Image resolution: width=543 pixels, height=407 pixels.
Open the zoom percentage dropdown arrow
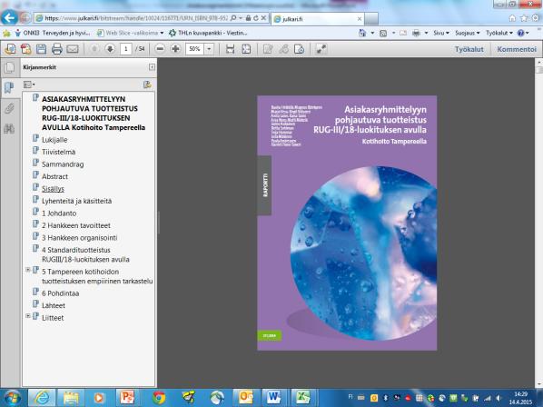(x=209, y=49)
